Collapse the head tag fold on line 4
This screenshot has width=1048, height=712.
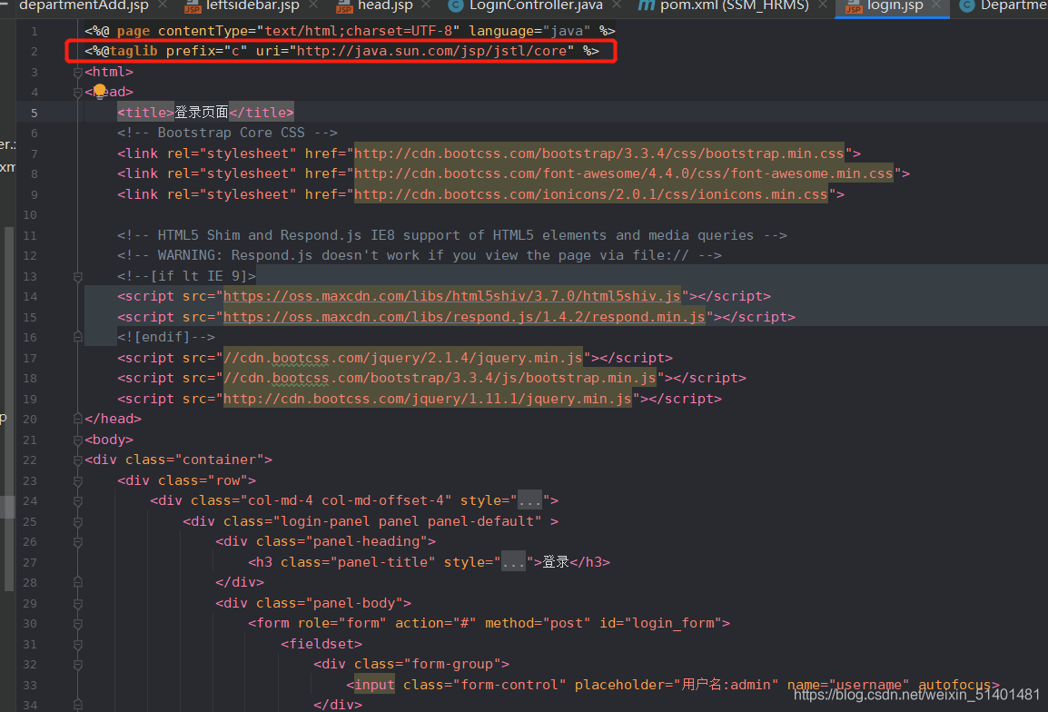77,93
